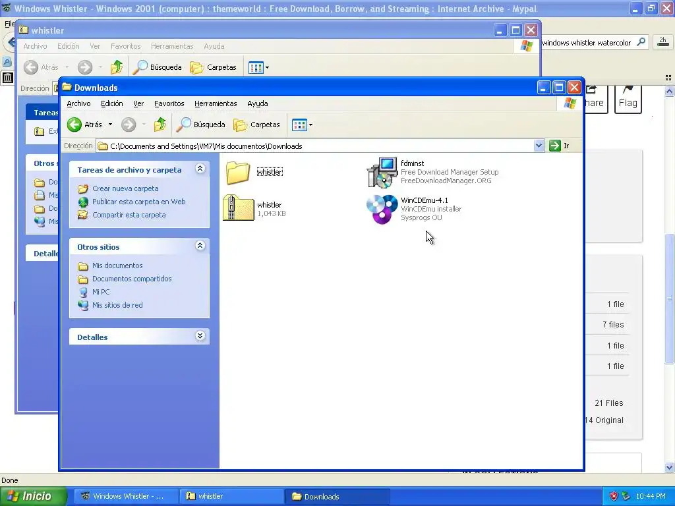Open Archivo menu in background whistler window
This screenshot has height=506, width=675.
tap(35, 46)
